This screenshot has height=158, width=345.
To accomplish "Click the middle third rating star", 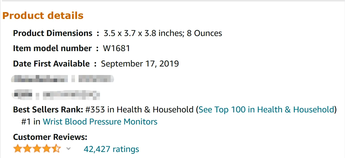I will pos(37,149).
